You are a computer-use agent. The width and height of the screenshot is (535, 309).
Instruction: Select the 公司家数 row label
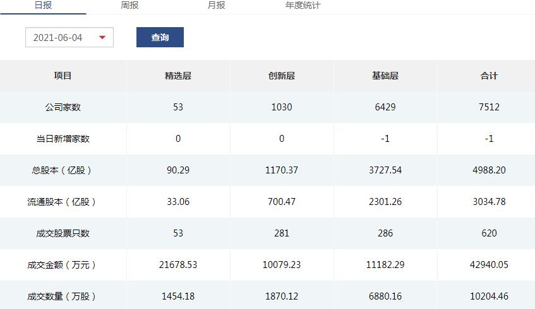63,107
